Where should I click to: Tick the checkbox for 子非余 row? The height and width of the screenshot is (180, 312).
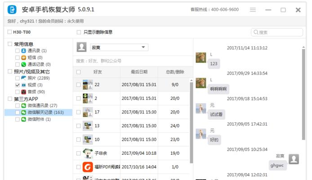[x=79, y=153]
